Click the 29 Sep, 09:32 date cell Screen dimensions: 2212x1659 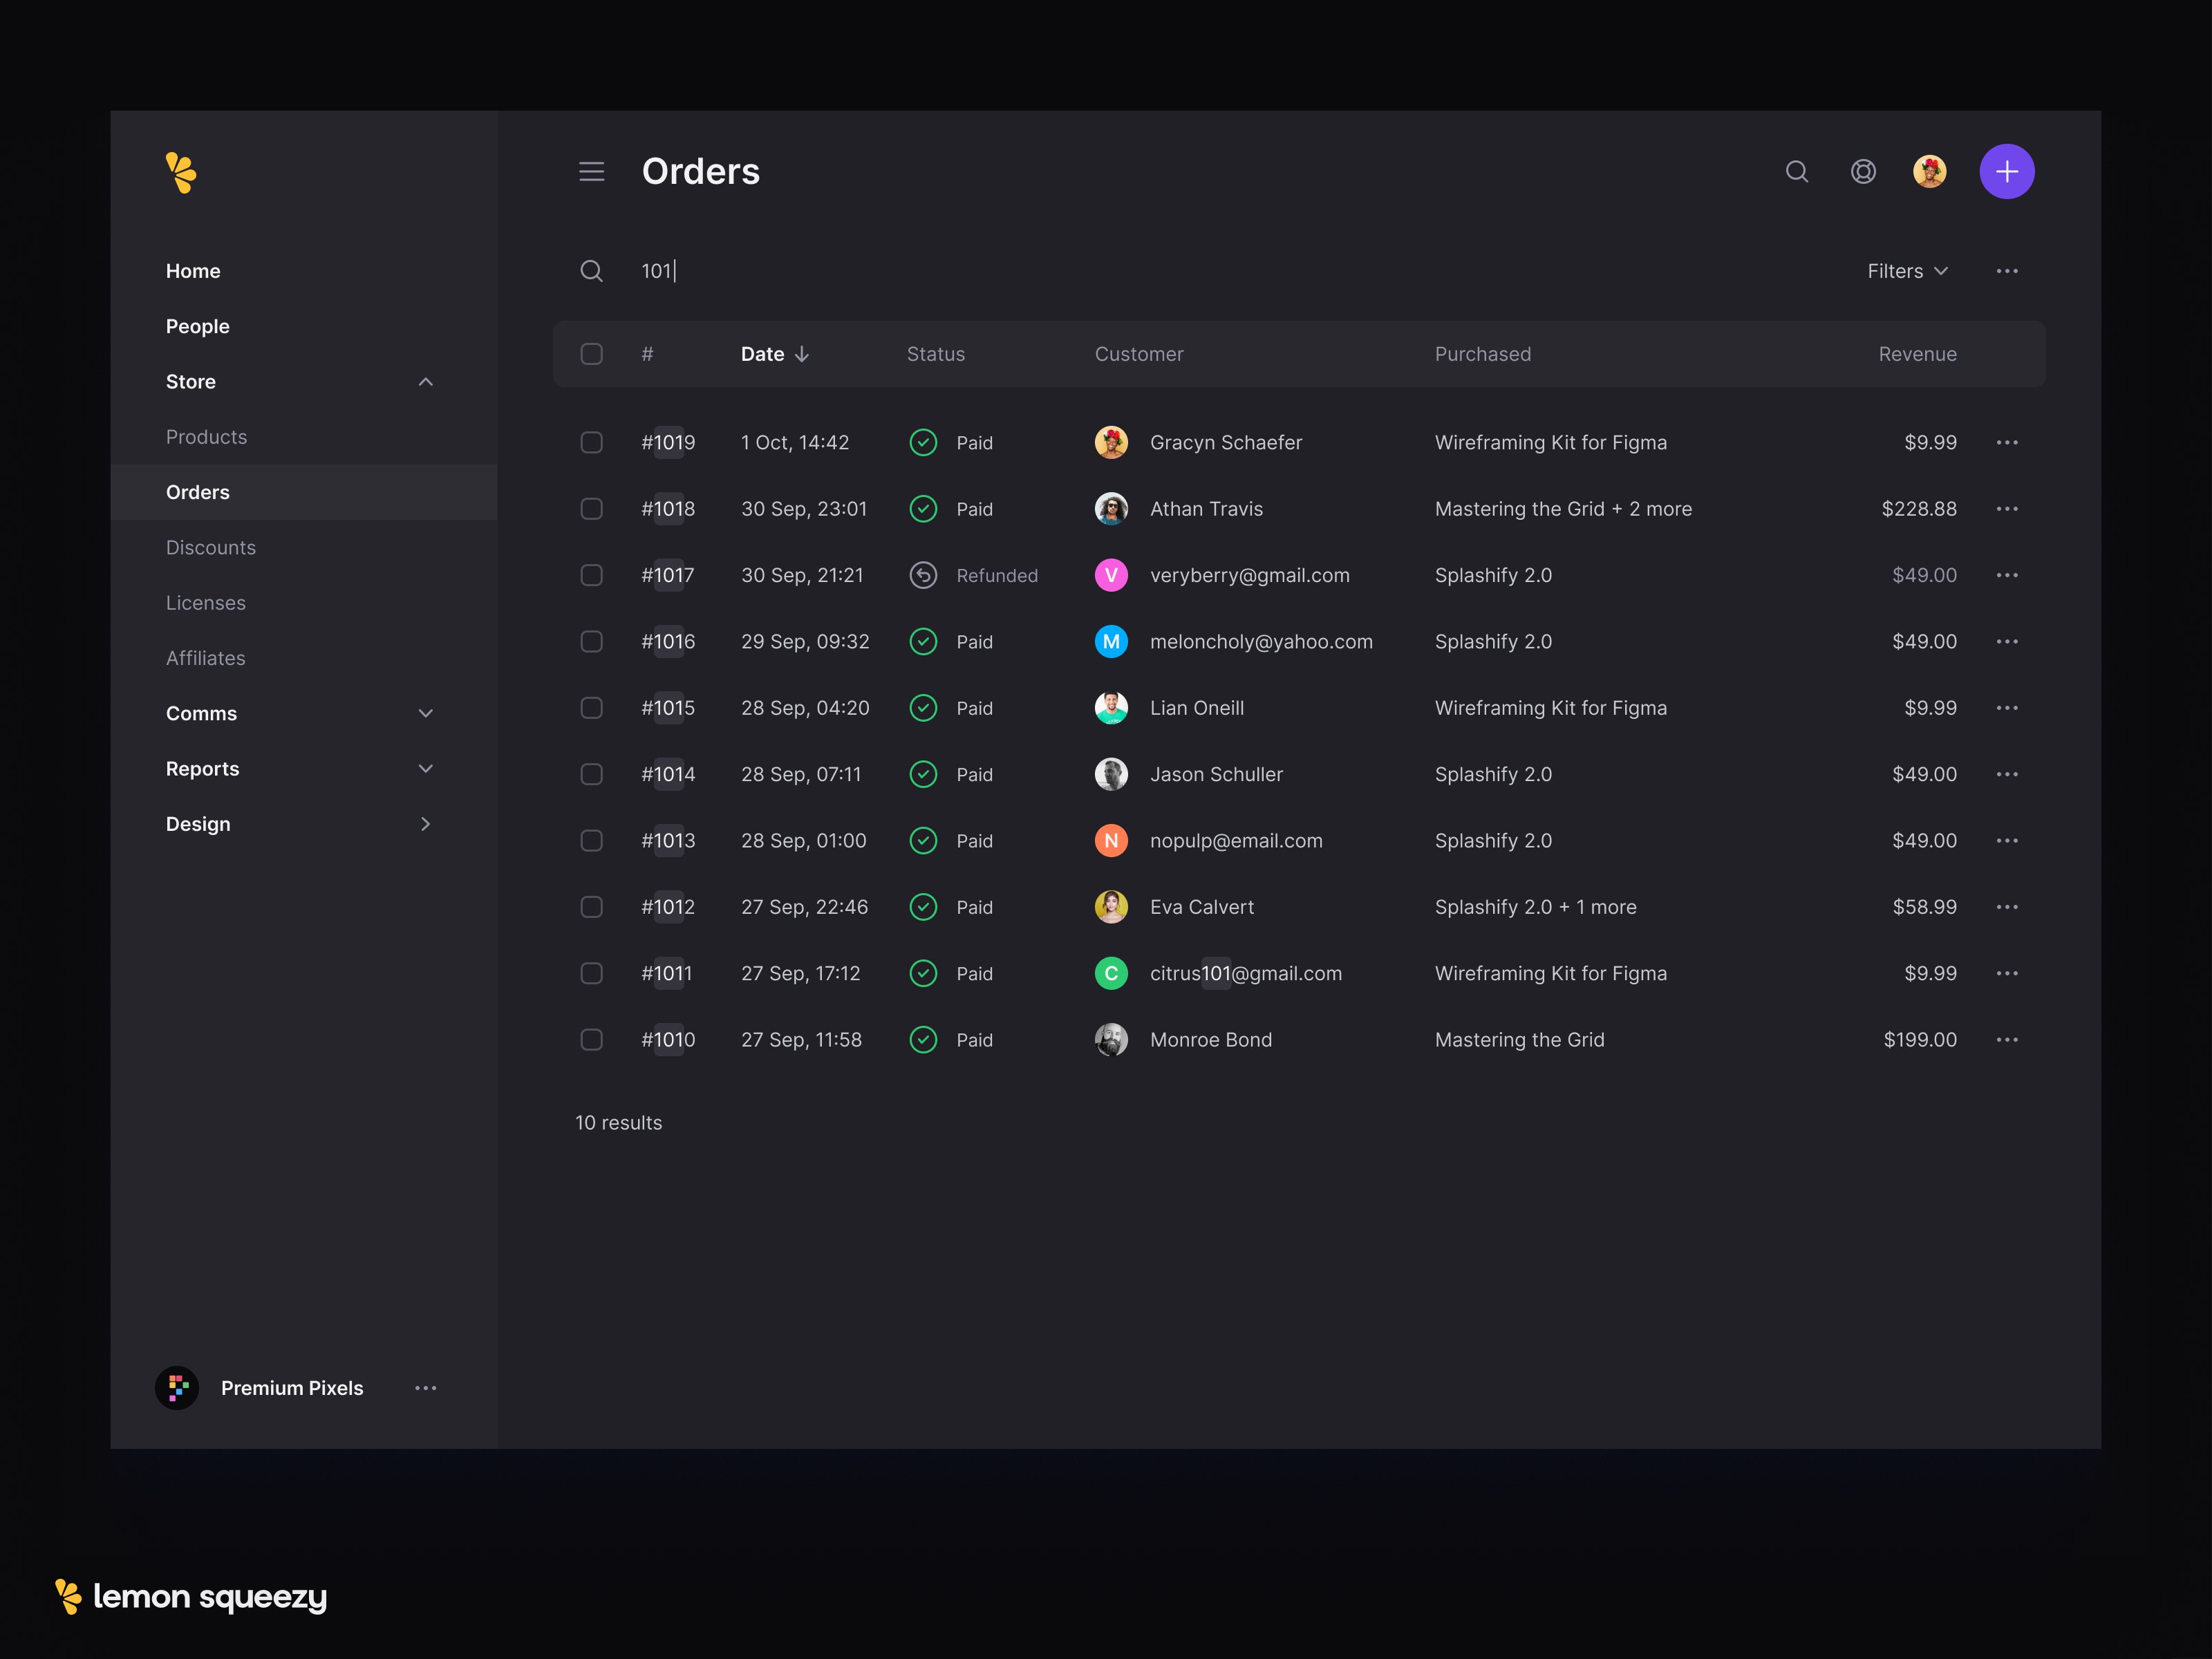coord(805,641)
